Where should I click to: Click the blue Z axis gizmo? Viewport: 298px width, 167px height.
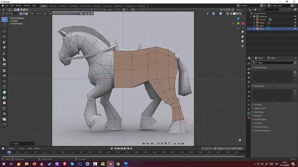pyautogui.click(x=238, y=19)
